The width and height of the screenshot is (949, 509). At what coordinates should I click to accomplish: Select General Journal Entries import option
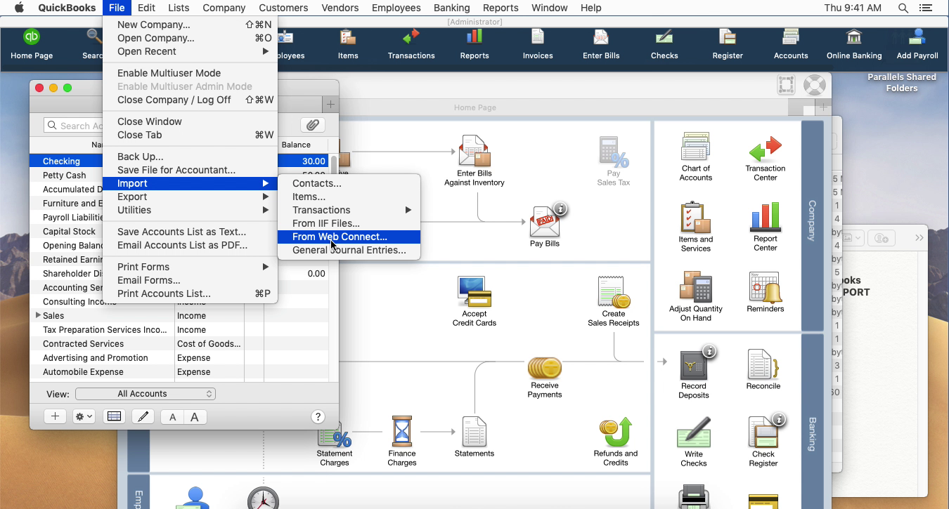pos(349,250)
